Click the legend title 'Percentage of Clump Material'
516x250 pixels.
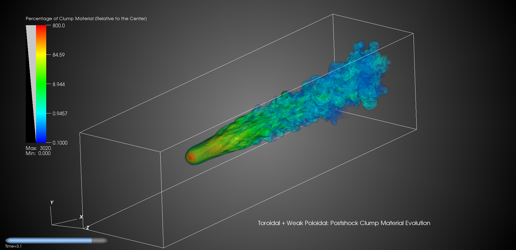point(86,19)
